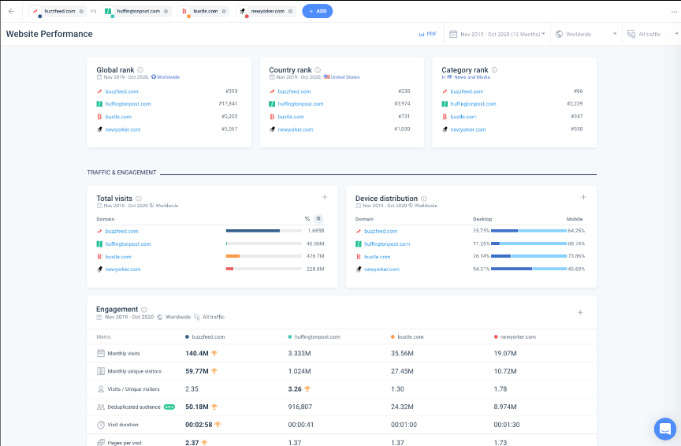
Task: Switch Total visits to percentage view
Action: [307, 218]
